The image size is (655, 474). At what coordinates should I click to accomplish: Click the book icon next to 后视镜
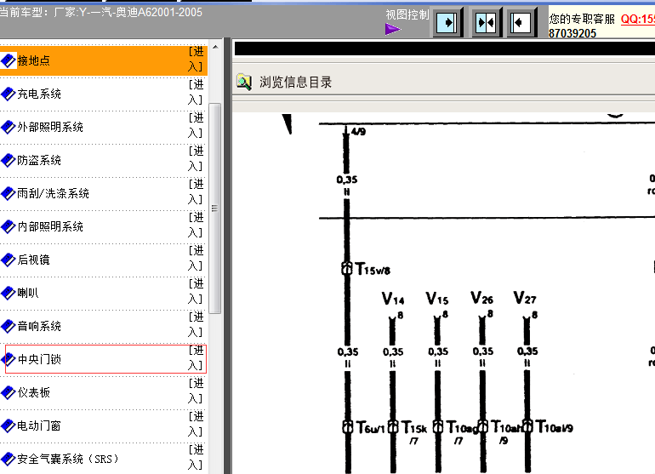click(x=9, y=260)
